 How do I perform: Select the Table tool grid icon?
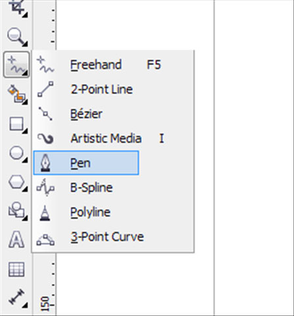16,269
